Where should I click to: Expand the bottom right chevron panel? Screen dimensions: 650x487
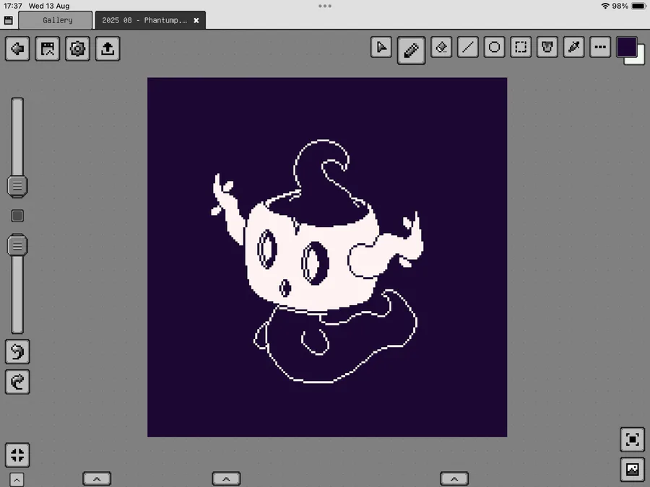[x=454, y=479]
